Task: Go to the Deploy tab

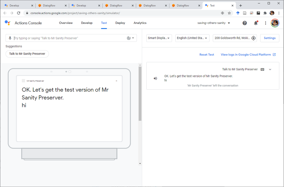Action: tap(120, 23)
